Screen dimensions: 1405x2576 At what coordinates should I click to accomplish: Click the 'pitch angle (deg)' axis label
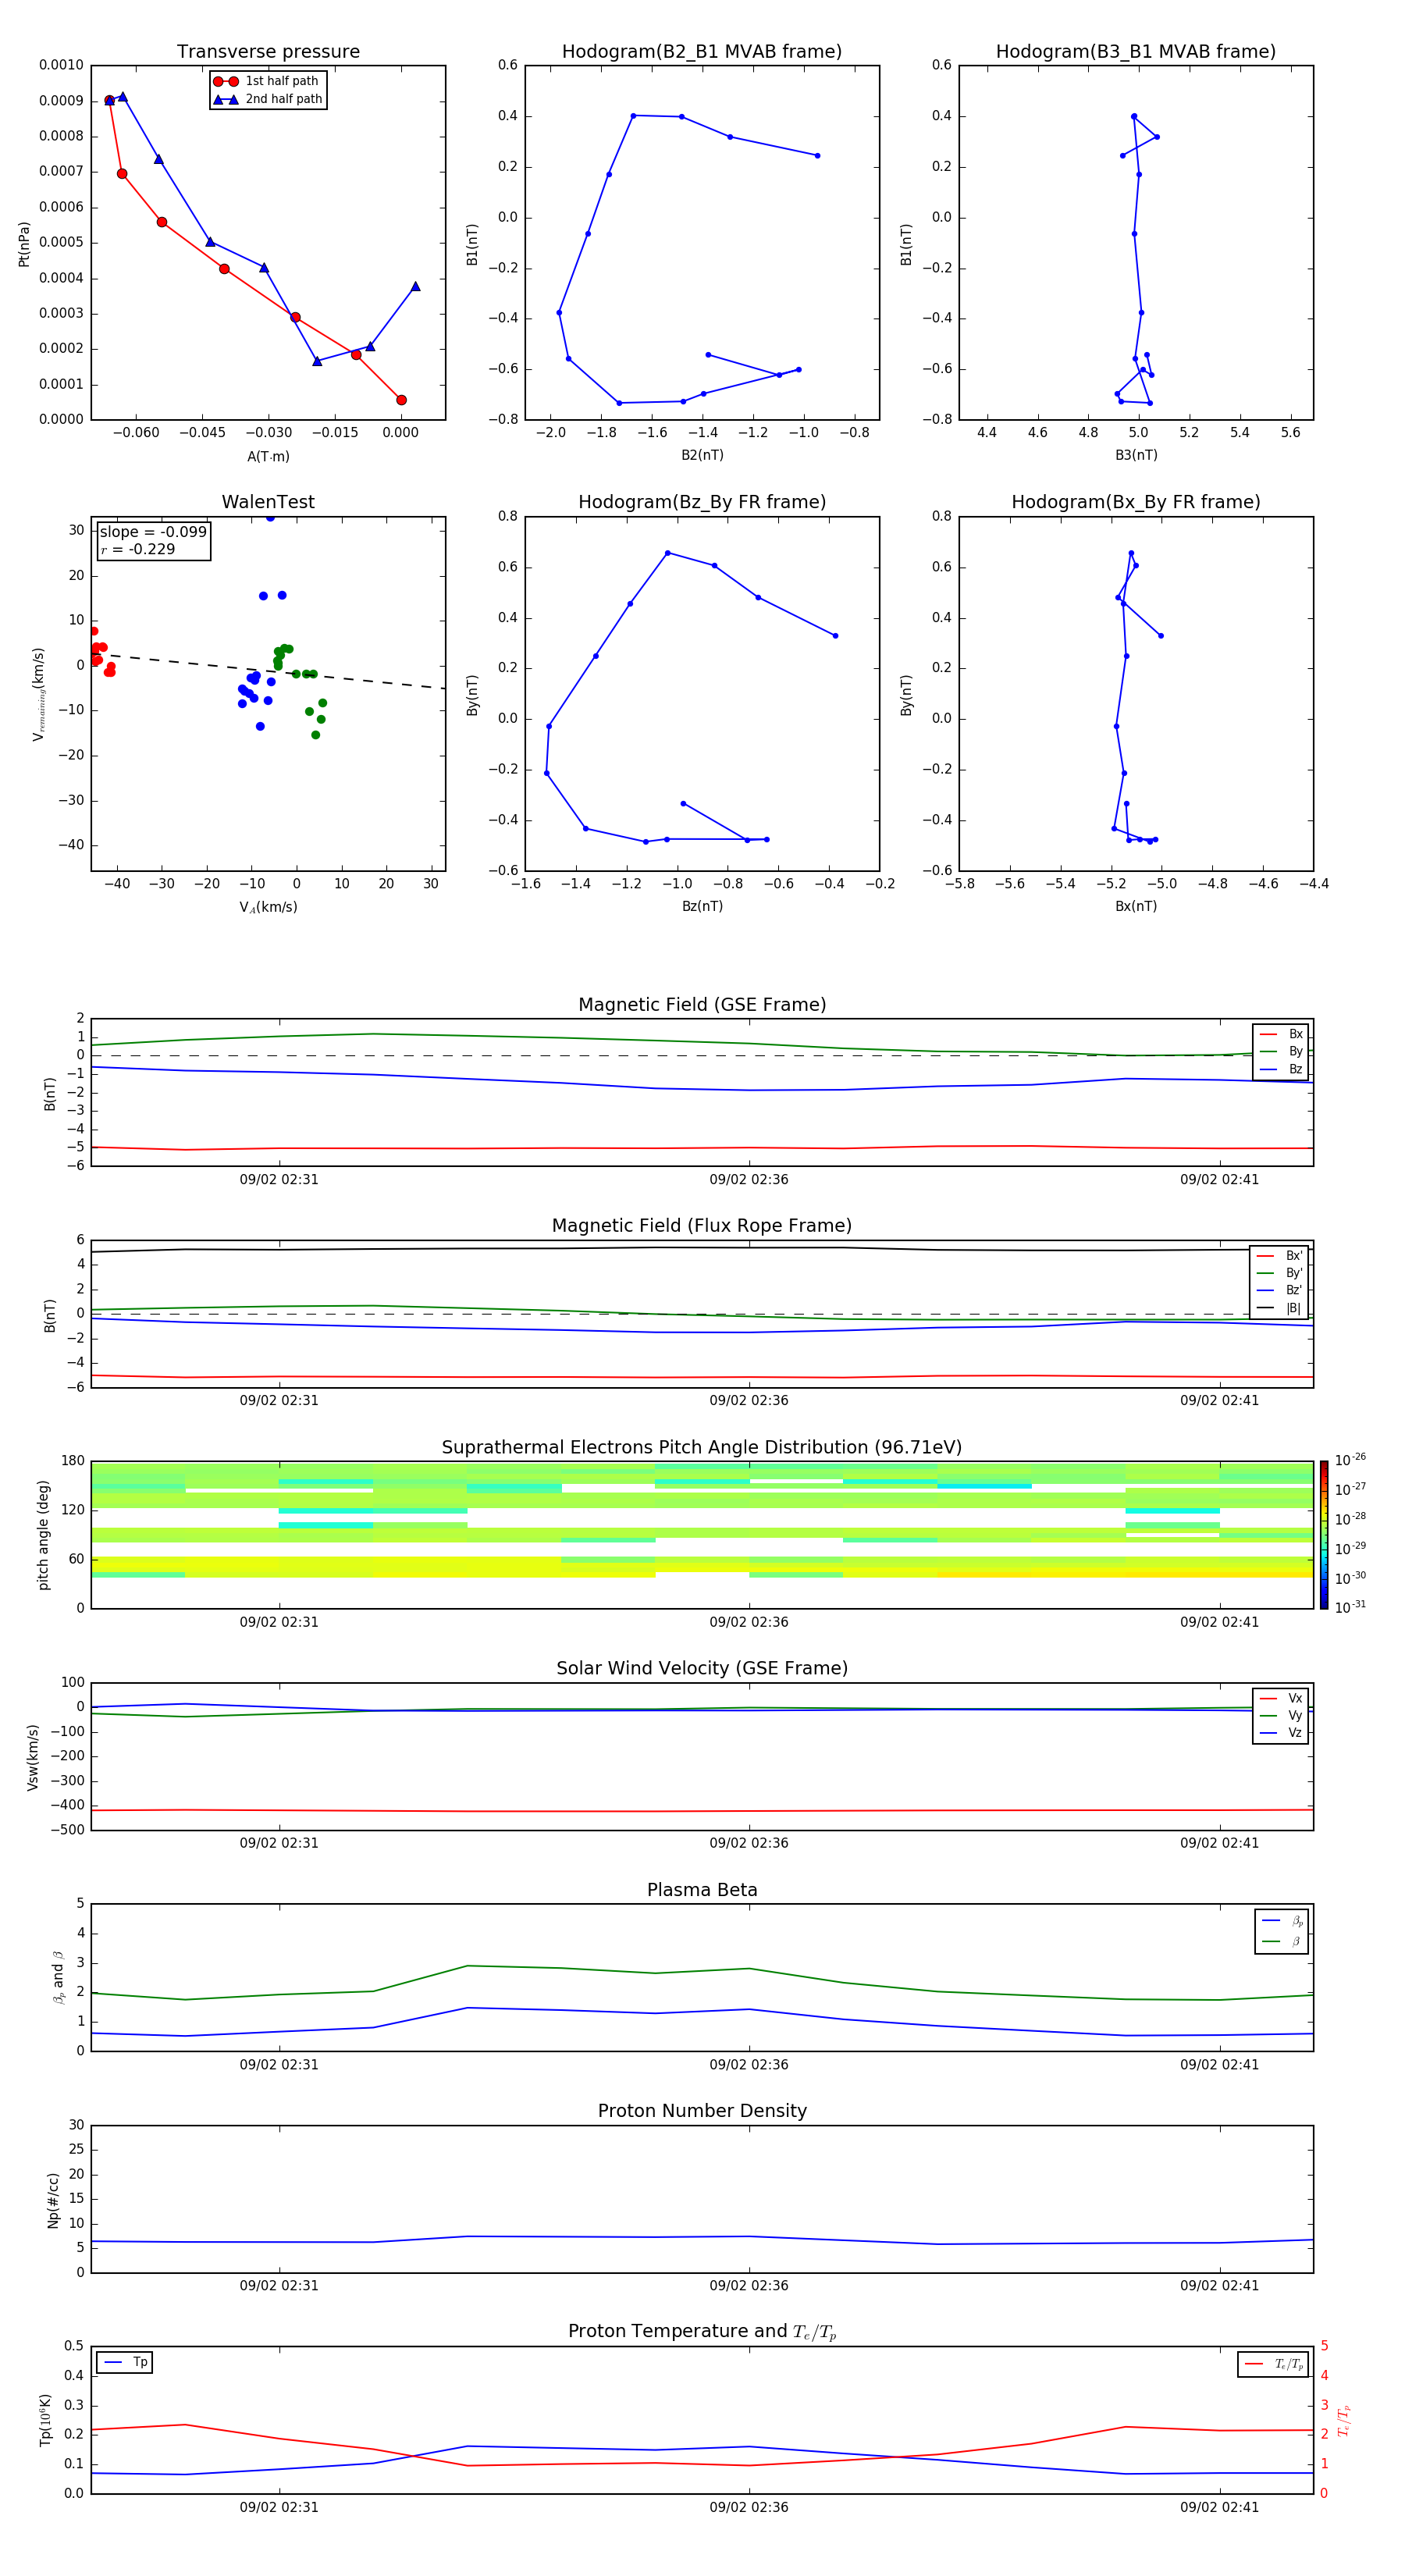[43, 1535]
